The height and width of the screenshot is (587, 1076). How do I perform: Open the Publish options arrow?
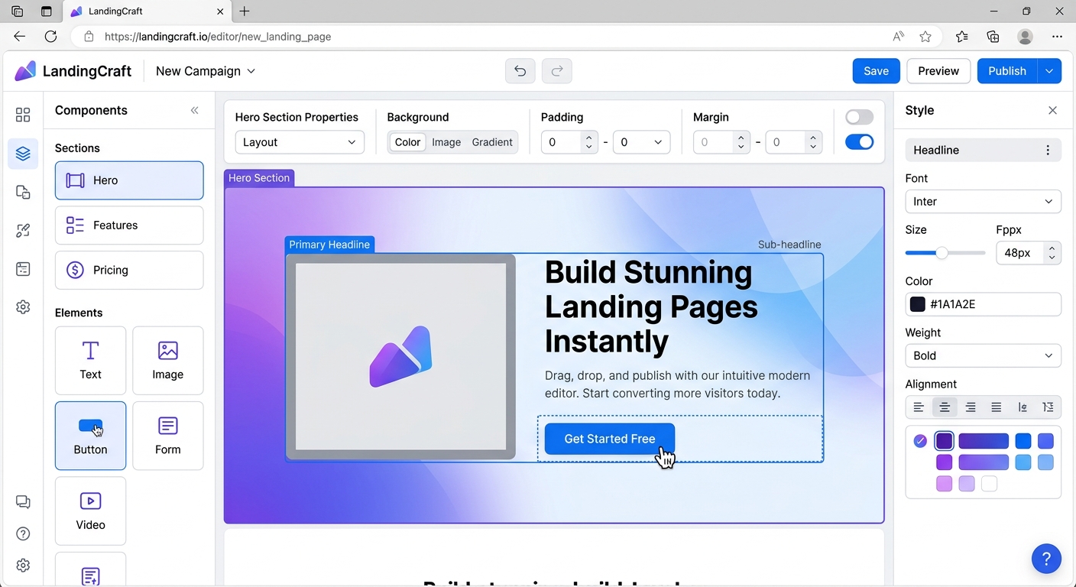tap(1049, 71)
